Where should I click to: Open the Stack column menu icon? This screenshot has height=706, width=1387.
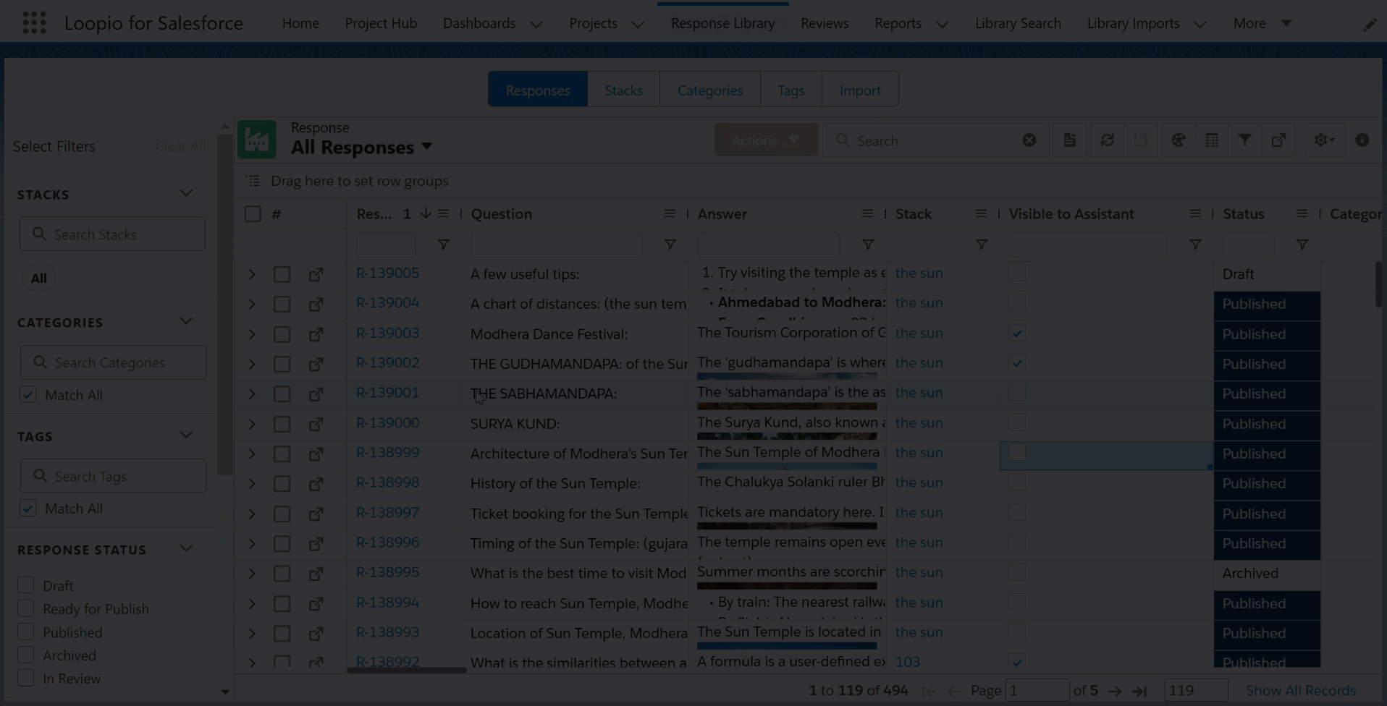pyautogui.click(x=981, y=214)
